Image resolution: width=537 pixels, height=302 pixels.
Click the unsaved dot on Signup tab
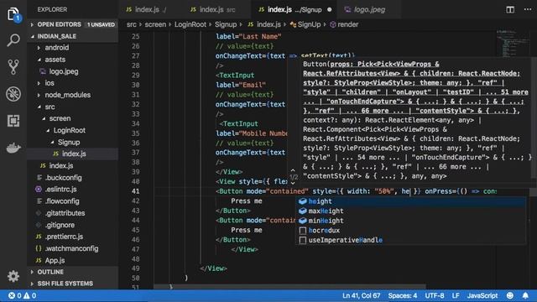pos(330,9)
